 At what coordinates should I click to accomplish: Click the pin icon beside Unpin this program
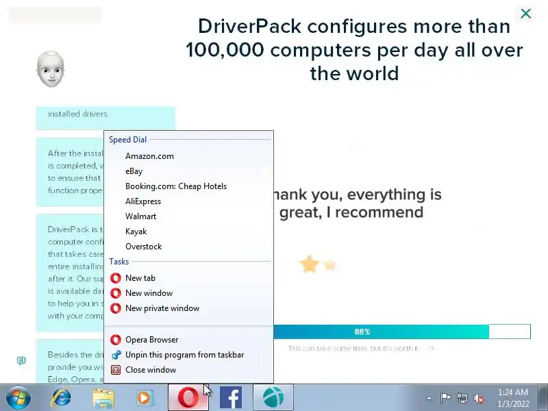click(x=116, y=355)
